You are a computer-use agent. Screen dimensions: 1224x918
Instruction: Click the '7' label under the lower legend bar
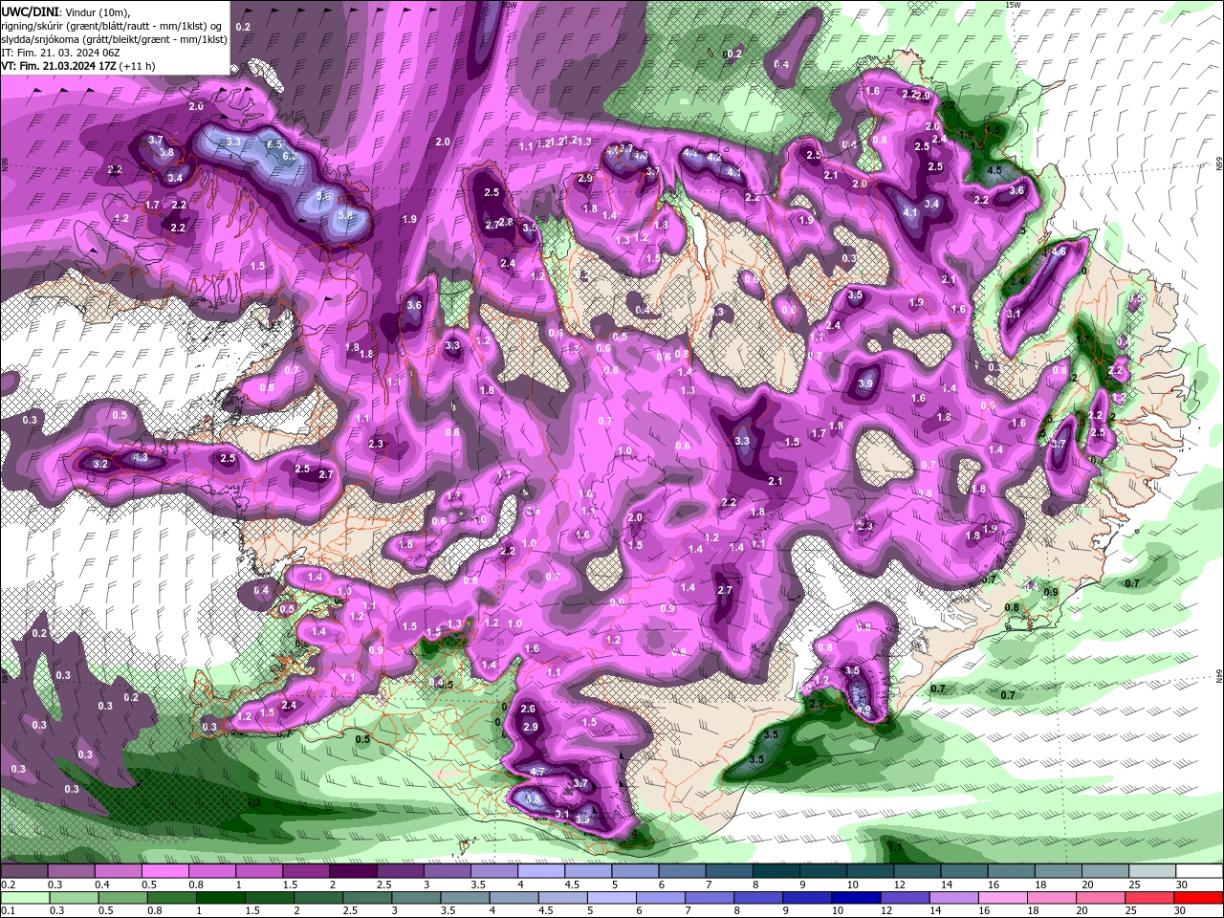tap(689, 911)
